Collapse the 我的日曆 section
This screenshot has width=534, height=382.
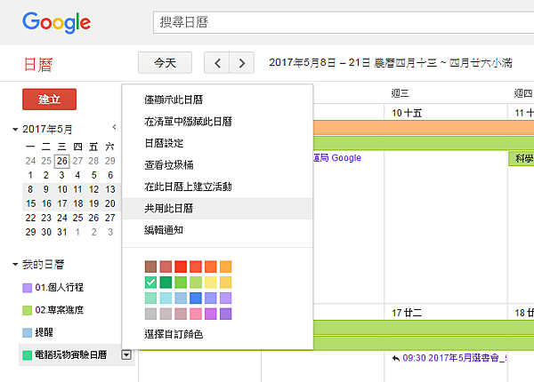click(15, 265)
